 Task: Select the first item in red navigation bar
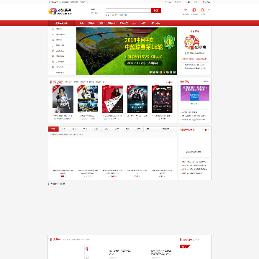81,23
